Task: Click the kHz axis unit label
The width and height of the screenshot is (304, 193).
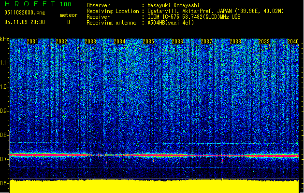Action: pos(4,39)
